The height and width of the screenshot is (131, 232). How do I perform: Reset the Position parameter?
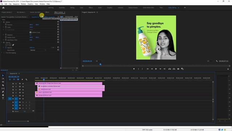click(x=58, y=24)
